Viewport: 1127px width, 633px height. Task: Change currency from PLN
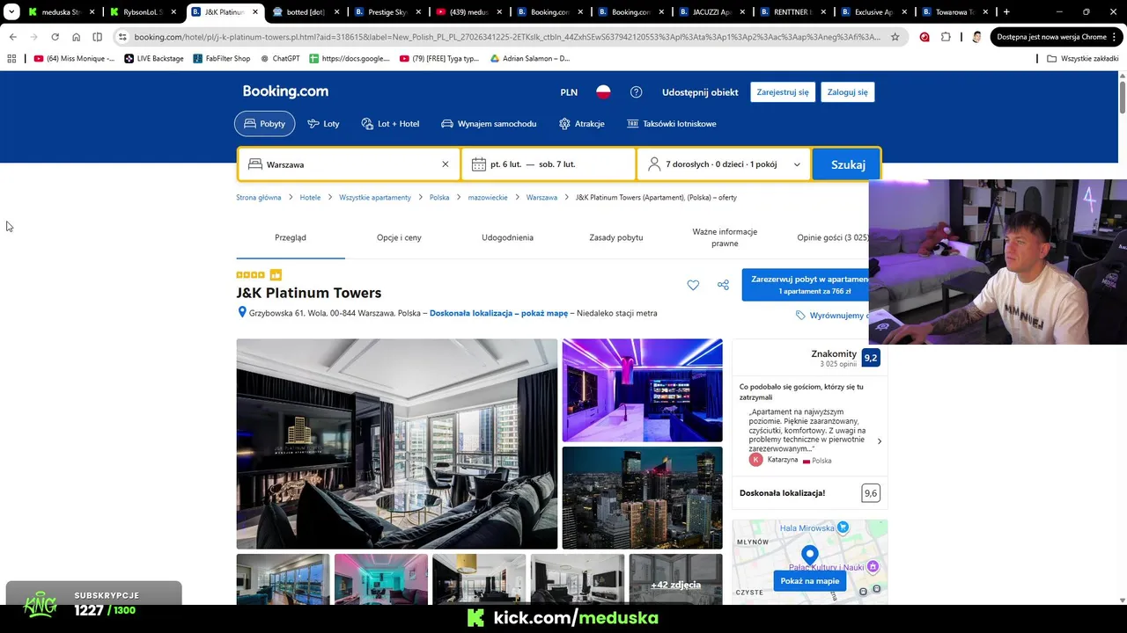pos(569,92)
